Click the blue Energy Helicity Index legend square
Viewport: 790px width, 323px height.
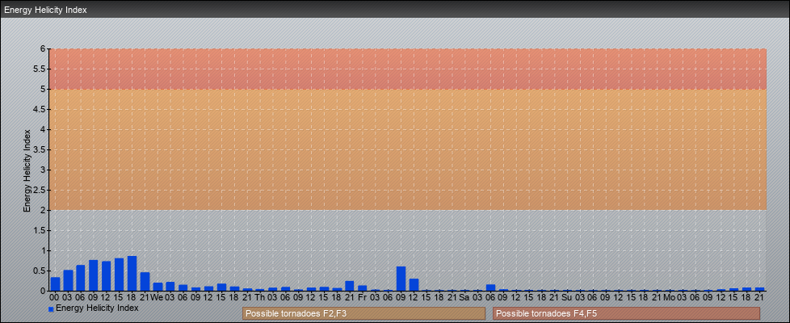51,309
